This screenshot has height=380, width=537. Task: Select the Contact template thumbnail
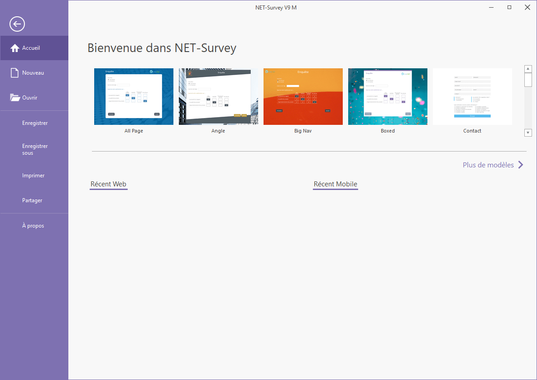(472, 96)
